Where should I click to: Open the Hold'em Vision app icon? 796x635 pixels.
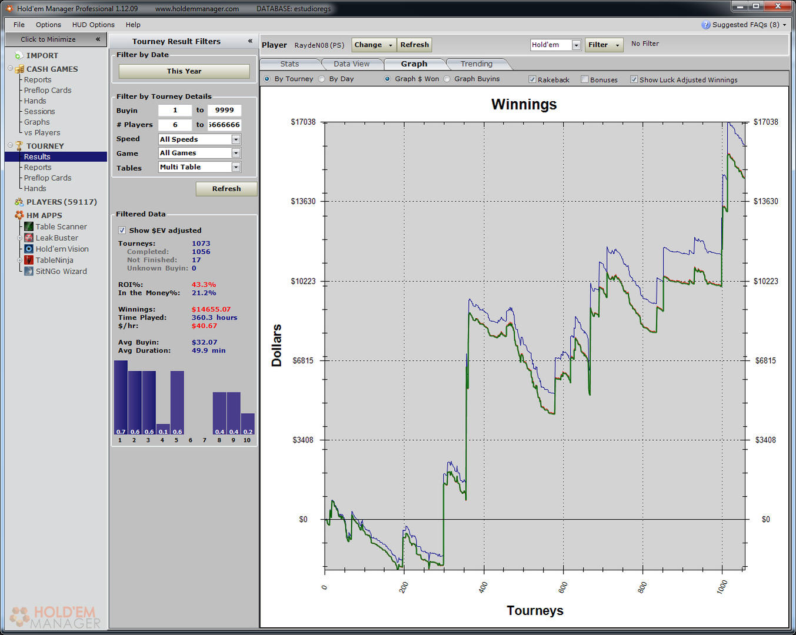tap(29, 249)
